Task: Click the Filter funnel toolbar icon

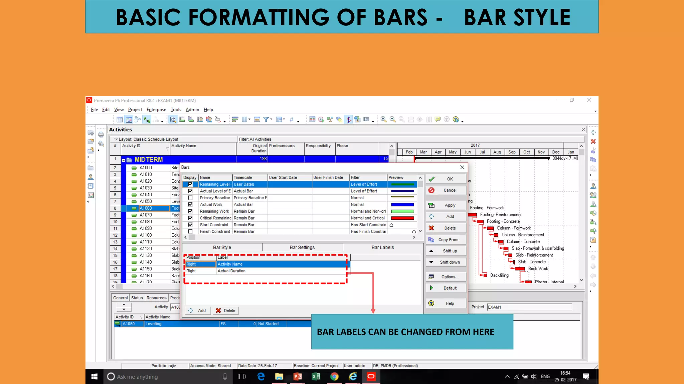Action: [266, 119]
